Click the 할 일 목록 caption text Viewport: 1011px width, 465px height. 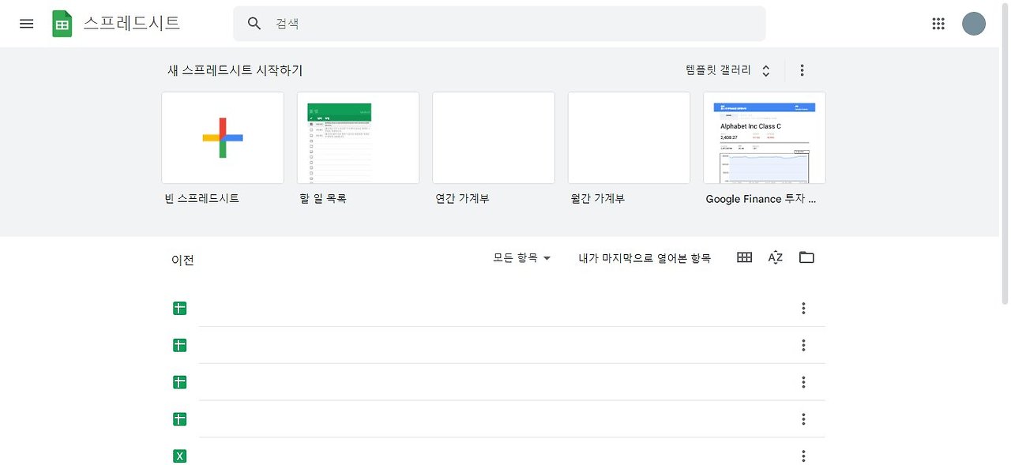click(323, 199)
